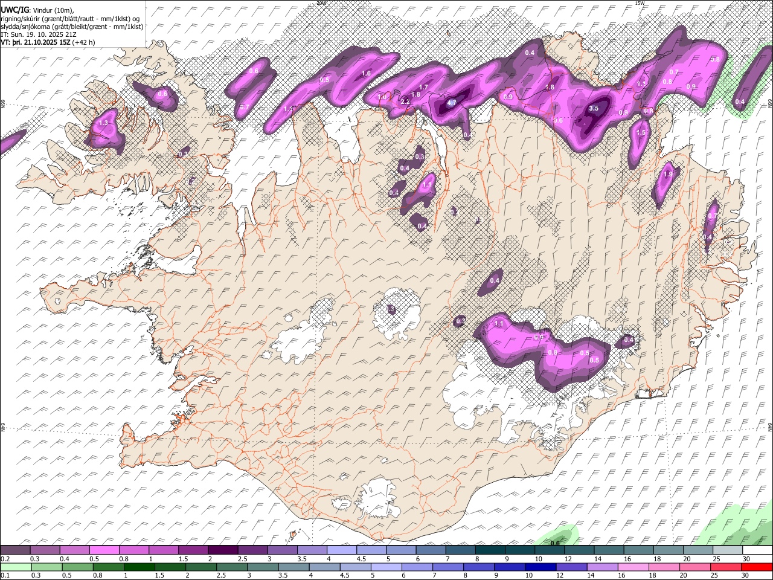Click the 1.6 precipitation value offshore in the north

[x=365, y=74]
